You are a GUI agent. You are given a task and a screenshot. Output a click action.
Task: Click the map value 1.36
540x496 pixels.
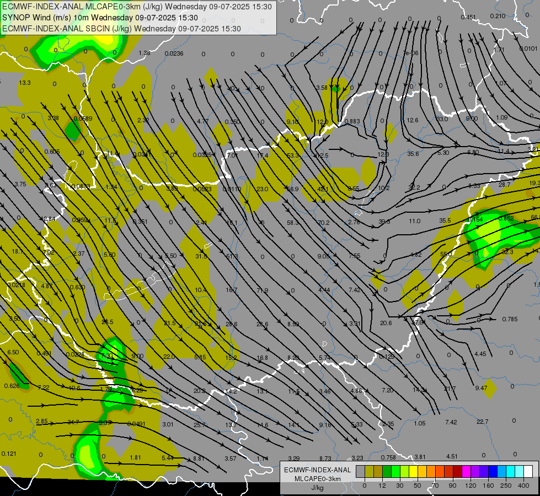point(145,53)
